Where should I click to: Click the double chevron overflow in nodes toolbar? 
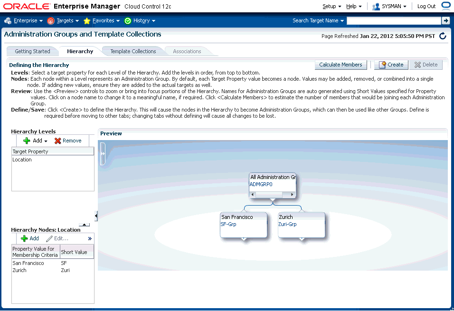[90, 239]
